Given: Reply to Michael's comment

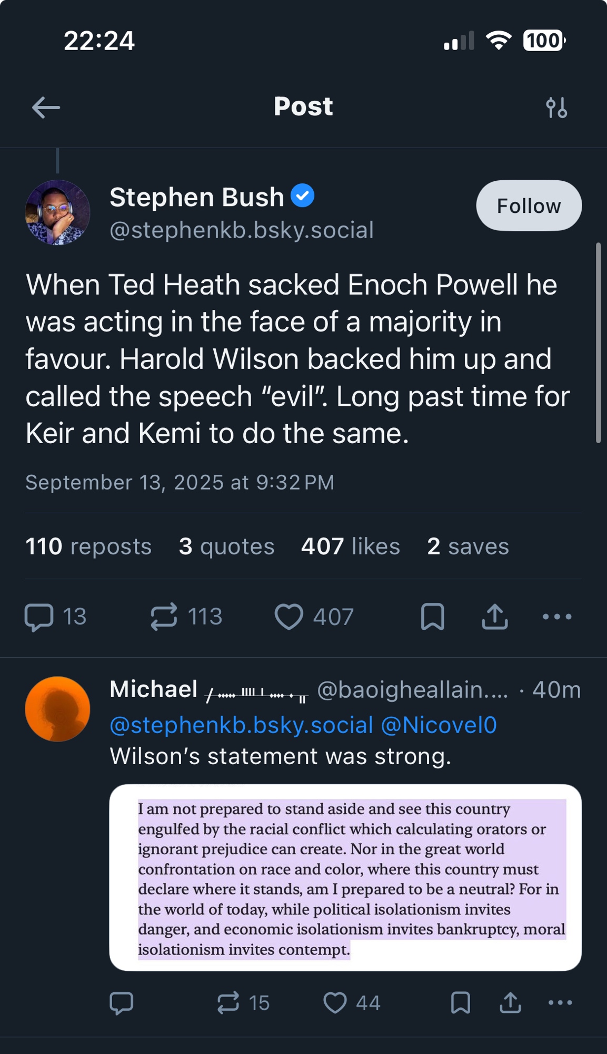Looking at the screenshot, I should pyautogui.click(x=121, y=1003).
